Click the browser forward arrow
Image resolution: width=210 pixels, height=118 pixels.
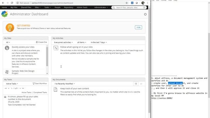(x=7, y=3)
